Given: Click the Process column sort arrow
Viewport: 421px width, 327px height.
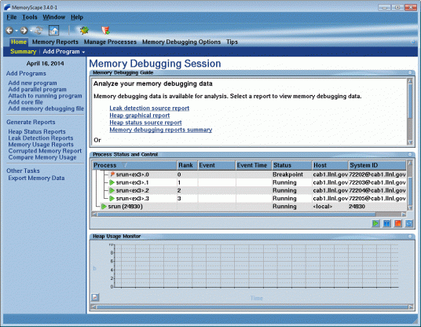Looking at the screenshot, I should [125, 165].
